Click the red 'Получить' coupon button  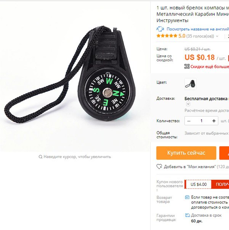(220, 184)
